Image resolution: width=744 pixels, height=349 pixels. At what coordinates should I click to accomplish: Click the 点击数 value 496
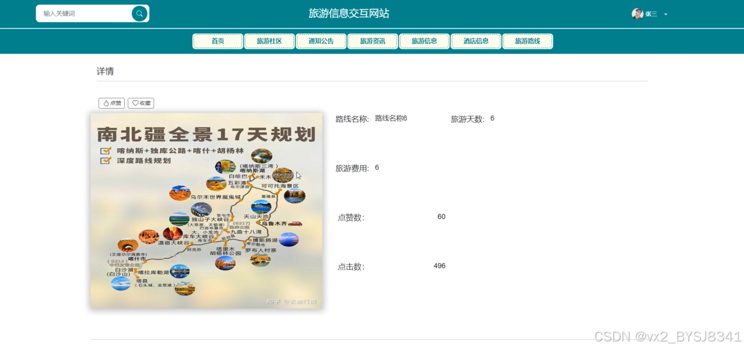click(x=440, y=266)
